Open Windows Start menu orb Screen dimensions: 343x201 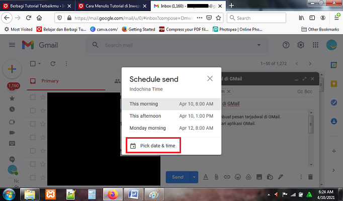point(9,194)
